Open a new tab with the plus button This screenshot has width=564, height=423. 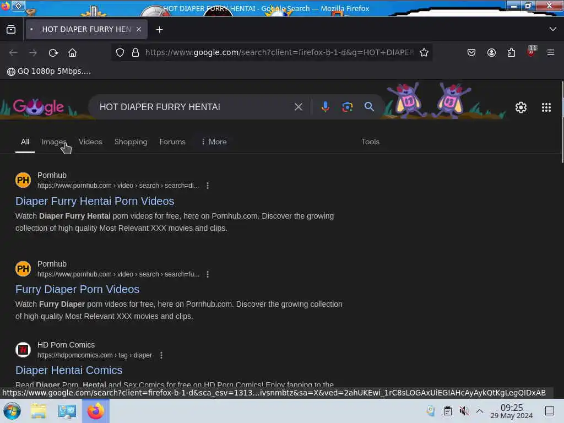[159, 30]
